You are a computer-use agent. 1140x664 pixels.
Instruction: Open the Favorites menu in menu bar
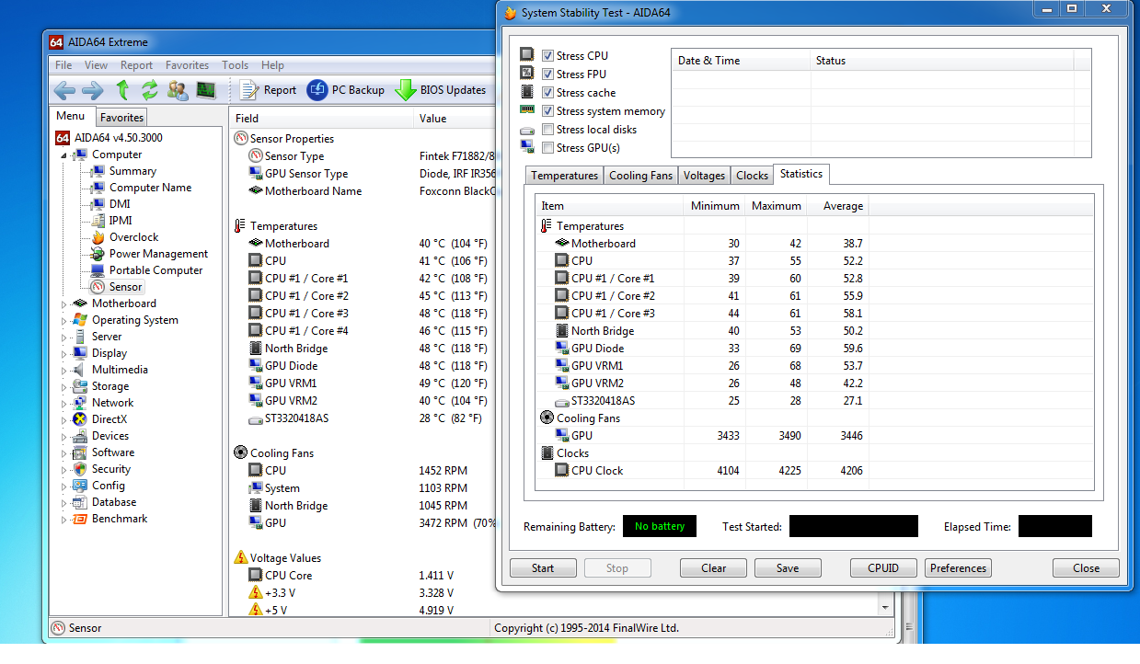click(187, 65)
